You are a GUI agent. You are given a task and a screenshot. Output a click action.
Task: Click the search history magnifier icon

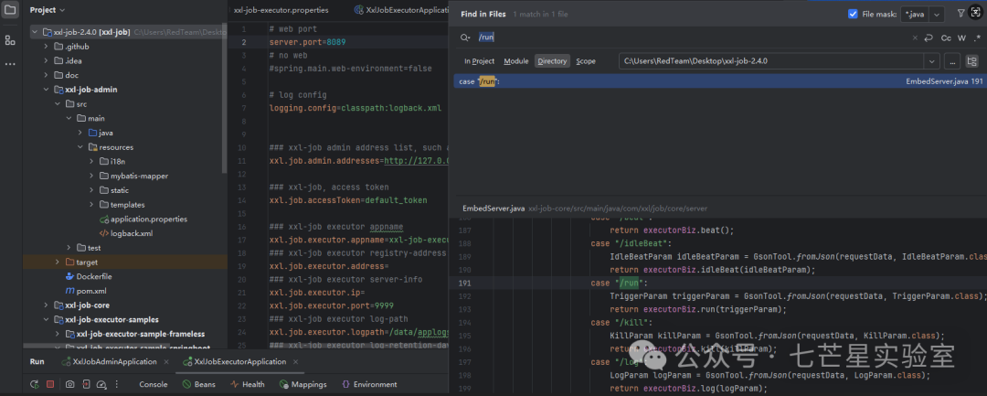[465, 37]
